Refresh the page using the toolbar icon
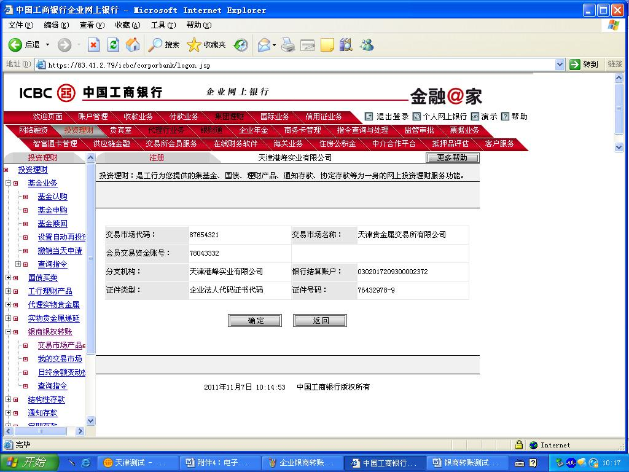The height and width of the screenshot is (472, 629). pos(114,44)
